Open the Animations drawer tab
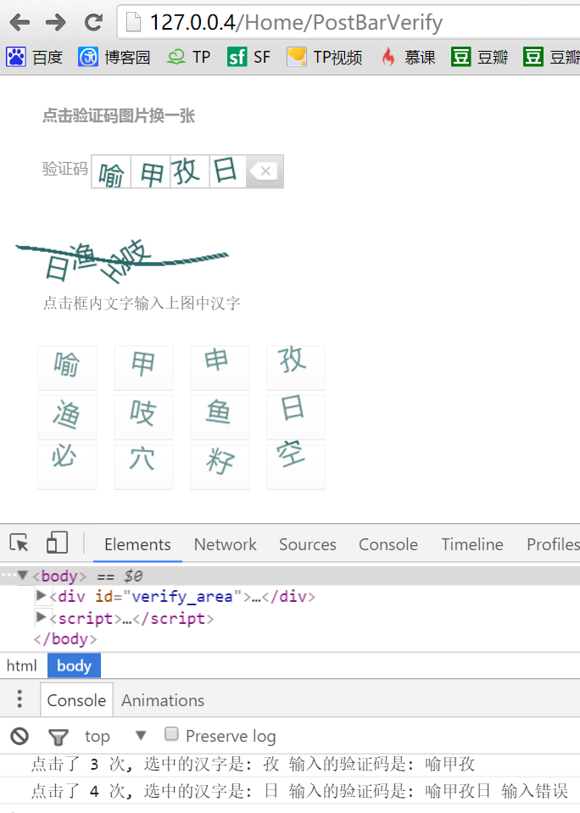The height and width of the screenshot is (813, 580). (163, 700)
